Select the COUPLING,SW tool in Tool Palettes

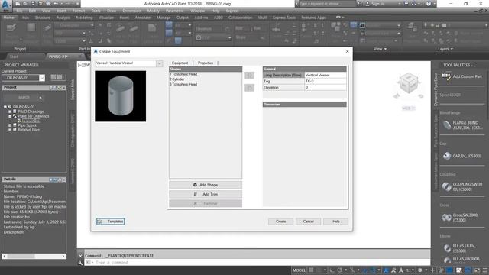click(x=462, y=186)
